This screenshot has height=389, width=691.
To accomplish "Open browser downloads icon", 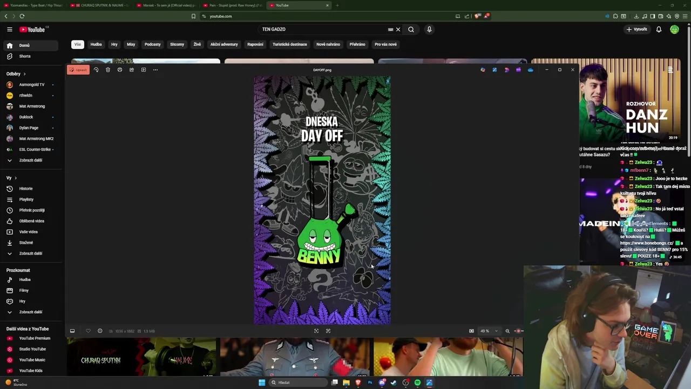I will point(636,16).
